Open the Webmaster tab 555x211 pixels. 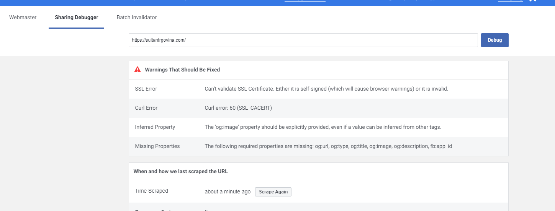[23, 17]
